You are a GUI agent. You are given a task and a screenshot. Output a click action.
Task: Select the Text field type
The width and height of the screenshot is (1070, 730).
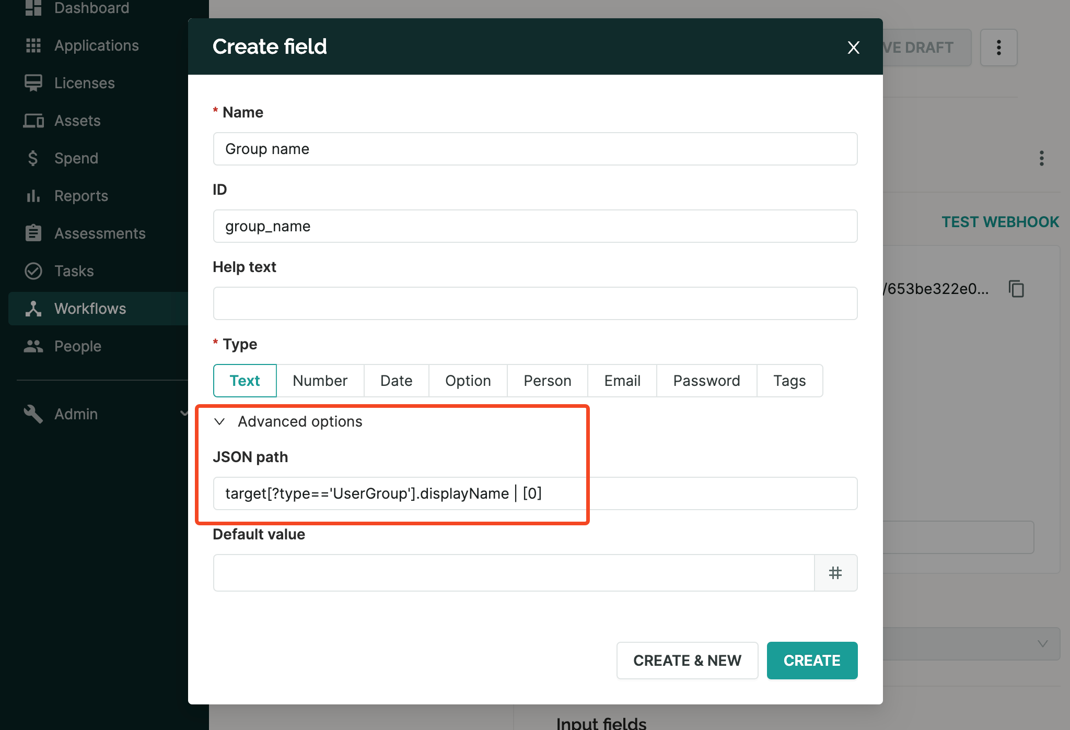(245, 381)
